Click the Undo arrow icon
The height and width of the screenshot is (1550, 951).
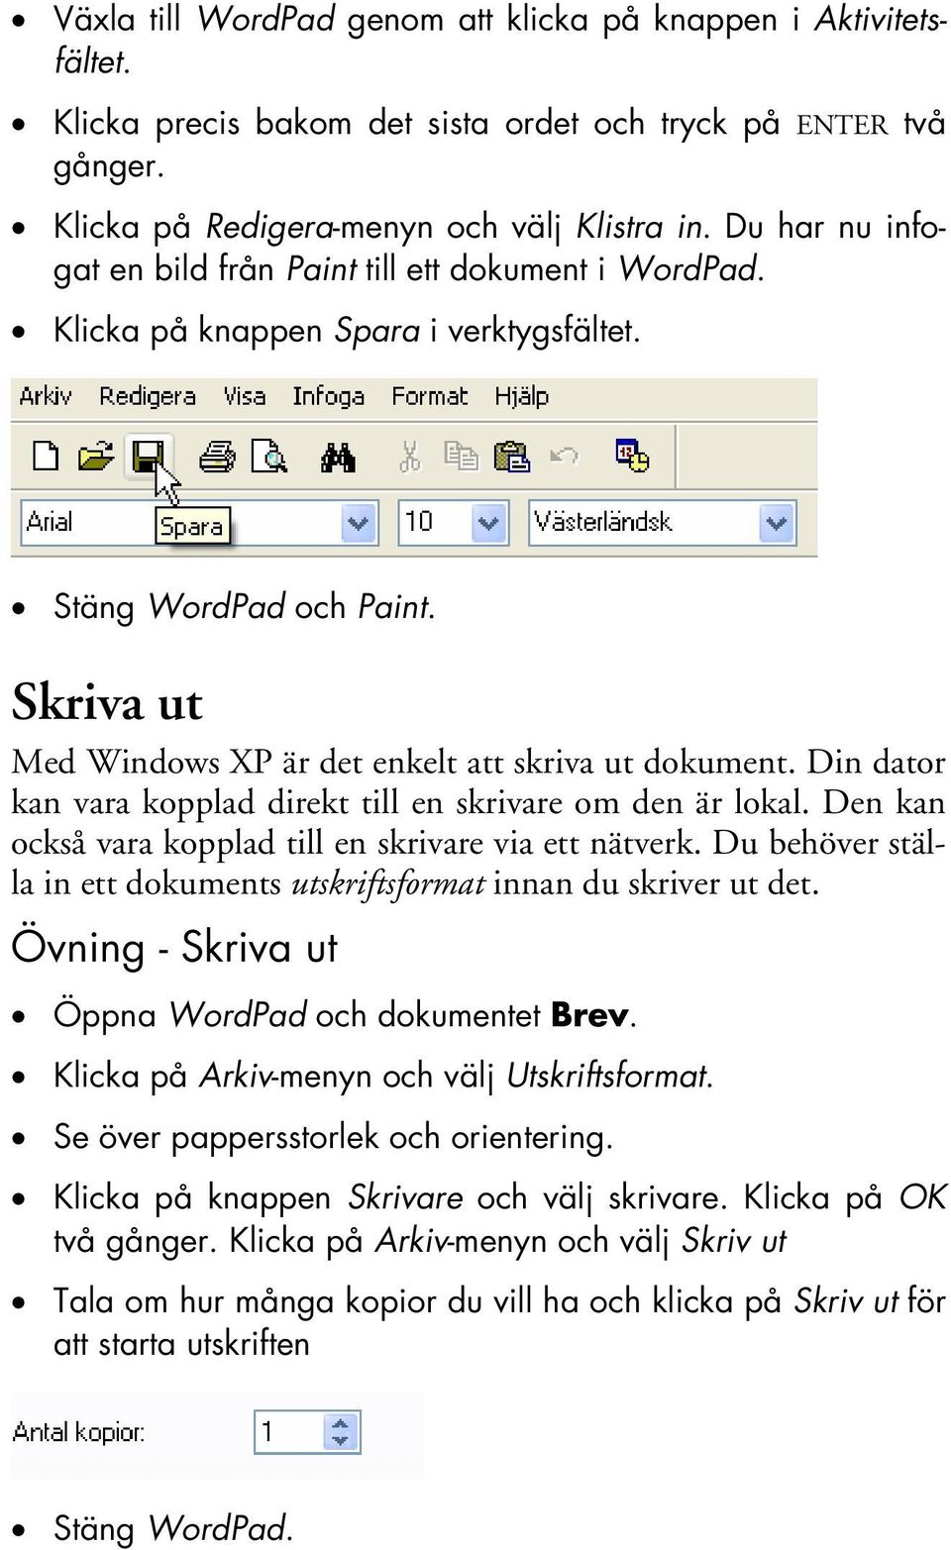tap(565, 456)
